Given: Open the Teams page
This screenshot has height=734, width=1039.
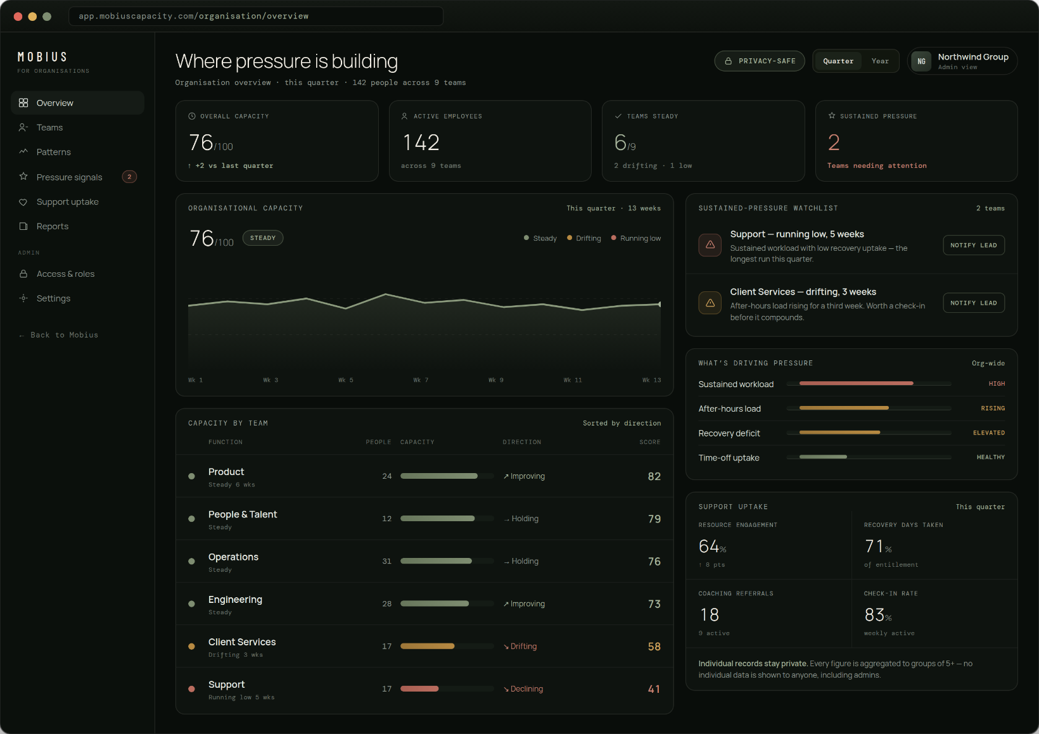Looking at the screenshot, I should coord(77,127).
